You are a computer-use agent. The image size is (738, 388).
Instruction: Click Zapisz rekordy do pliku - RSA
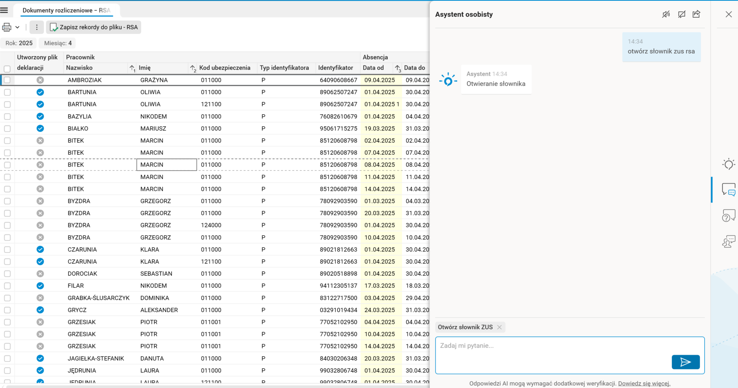[94, 27]
